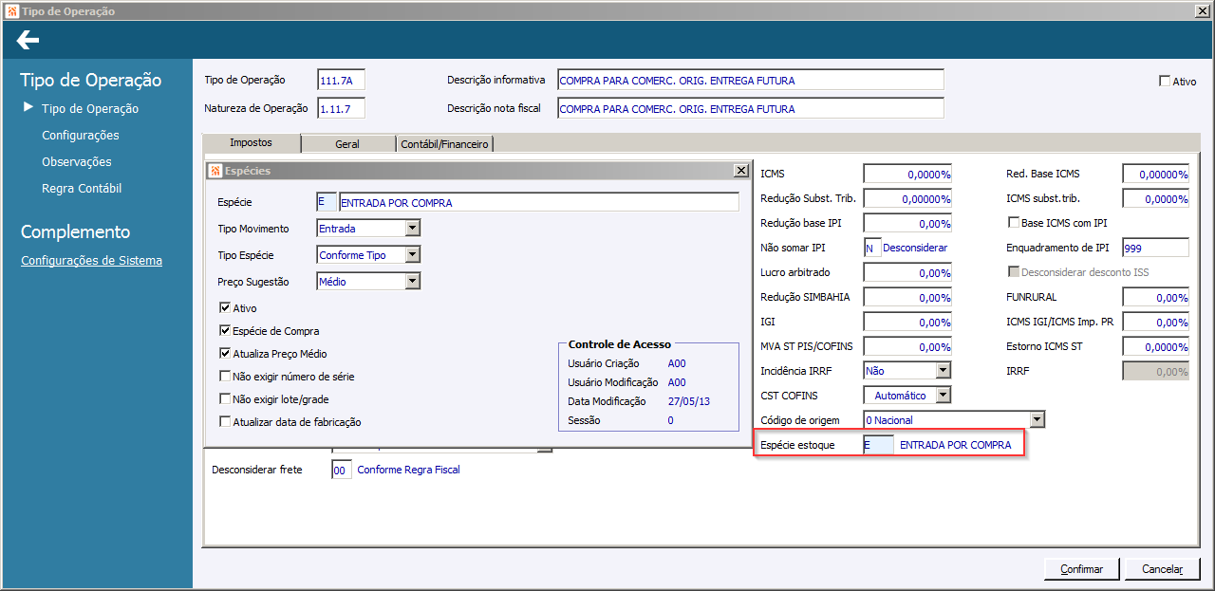Expand the Código de origem combo box
This screenshot has height=591, width=1215.
tap(1037, 420)
